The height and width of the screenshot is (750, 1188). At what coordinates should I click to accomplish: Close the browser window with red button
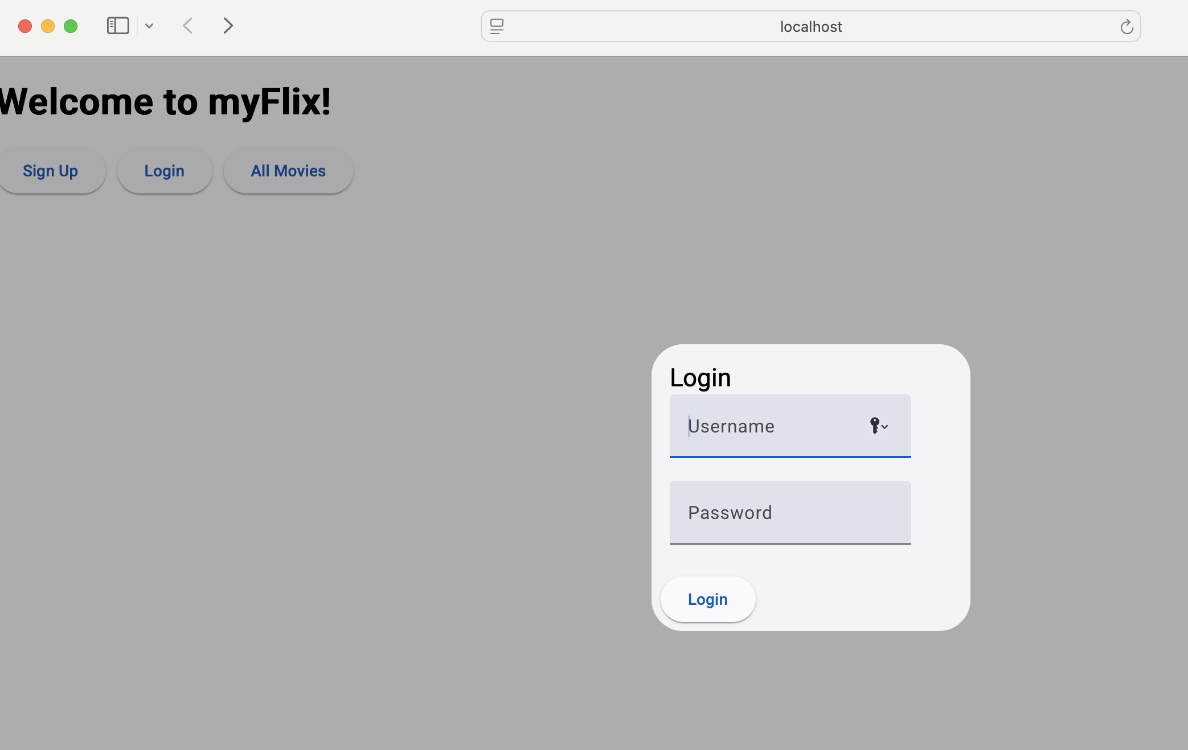tap(25, 26)
